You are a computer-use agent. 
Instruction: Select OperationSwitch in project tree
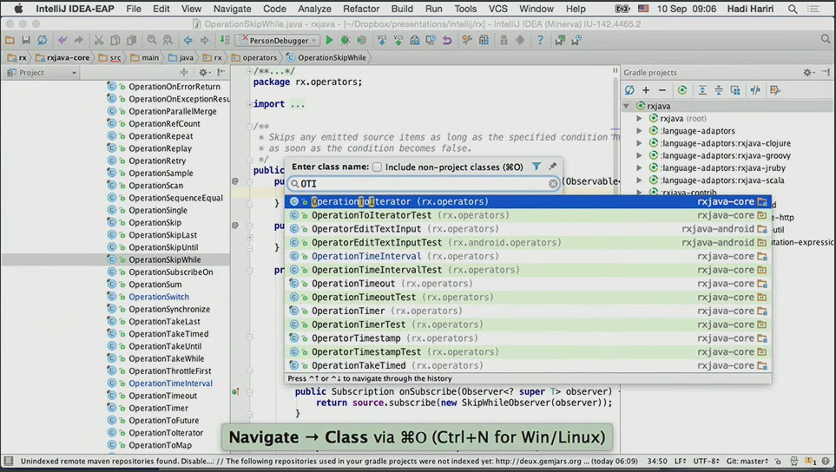pyautogui.click(x=158, y=297)
